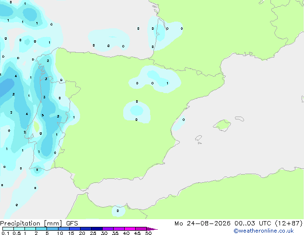Click the '00..03 UTC' time text
Image resolution: width=304 pixels, height=235 pixels.
pyautogui.click(x=253, y=223)
